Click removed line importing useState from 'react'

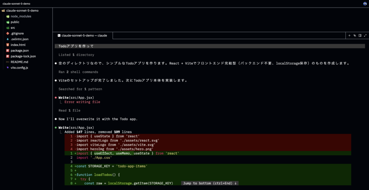click(x=208, y=136)
